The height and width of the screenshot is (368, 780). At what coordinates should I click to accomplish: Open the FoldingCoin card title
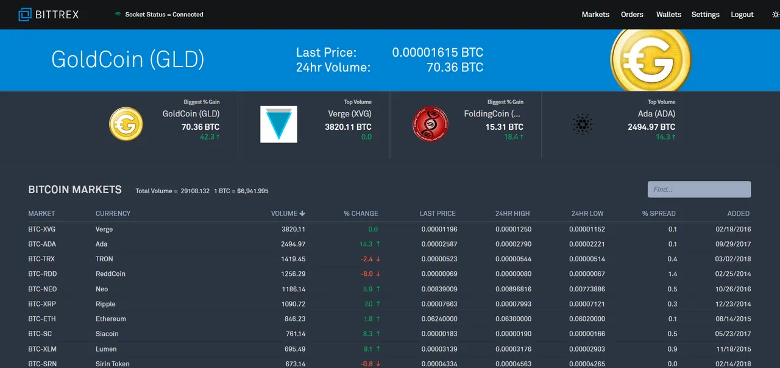(492, 114)
